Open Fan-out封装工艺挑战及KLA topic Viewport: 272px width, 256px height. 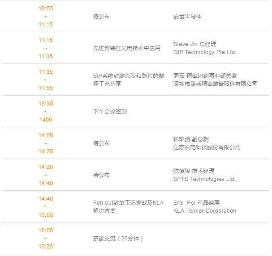tap(128, 207)
